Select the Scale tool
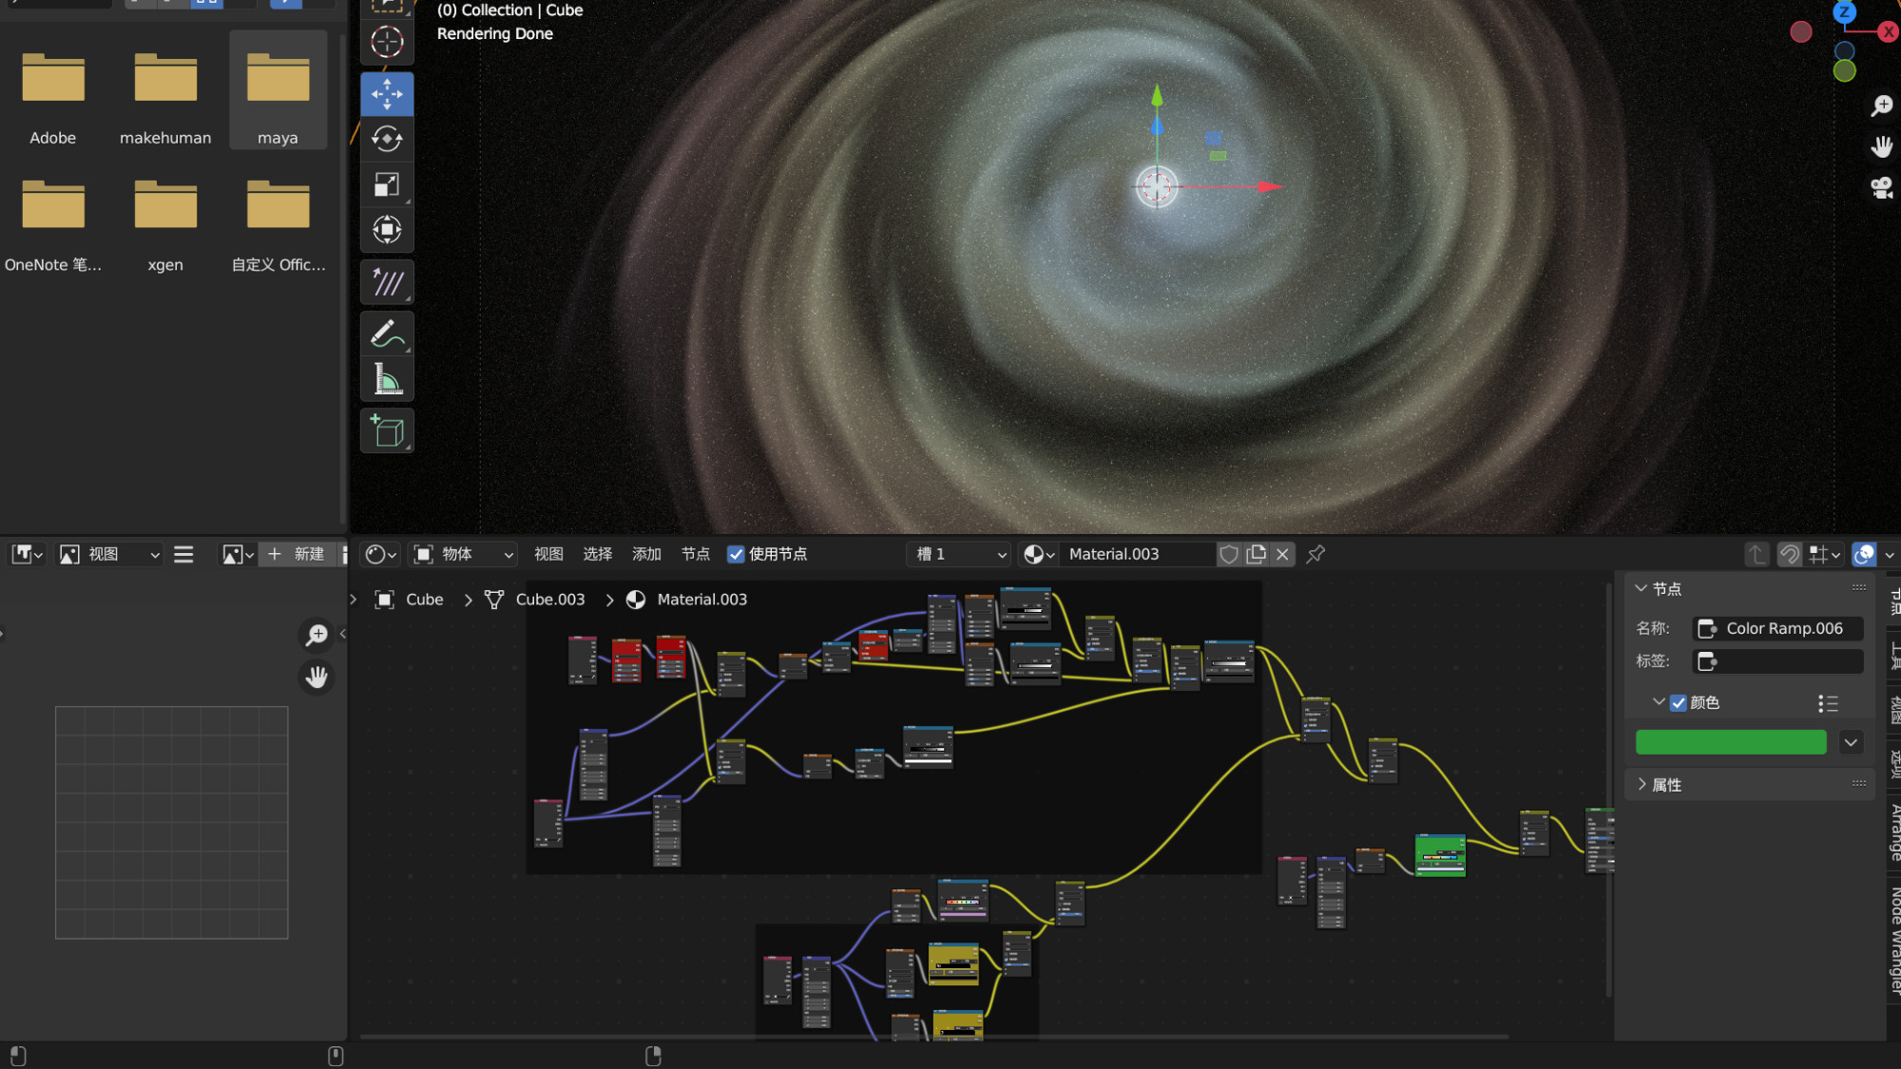The image size is (1901, 1069). coord(387,184)
